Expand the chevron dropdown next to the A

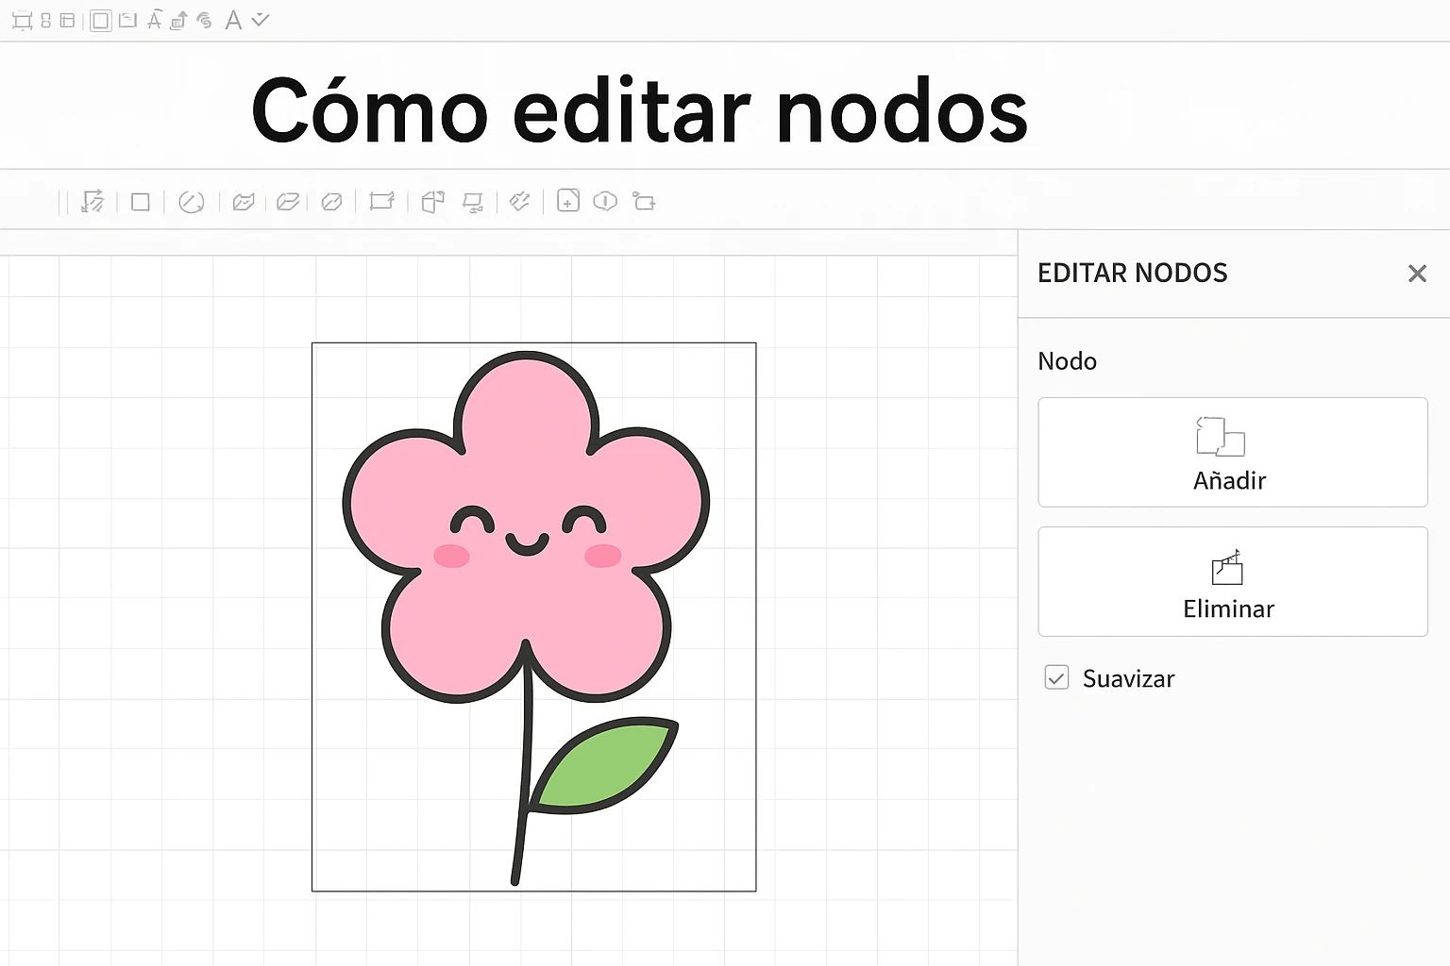(261, 20)
